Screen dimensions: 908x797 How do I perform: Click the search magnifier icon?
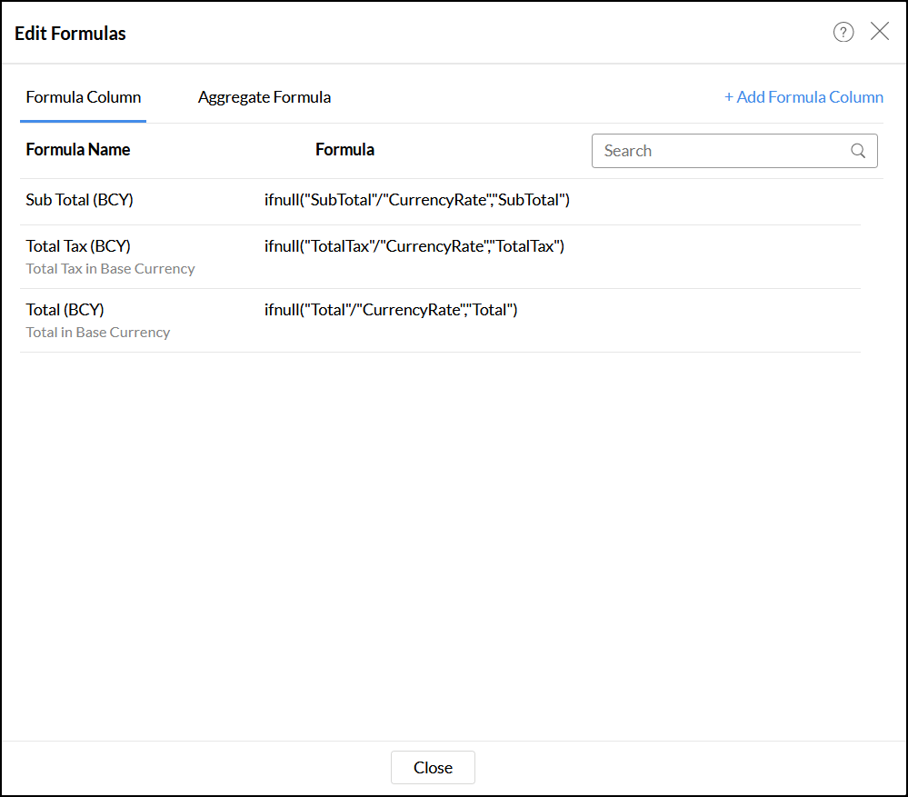(x=858, y=151)
